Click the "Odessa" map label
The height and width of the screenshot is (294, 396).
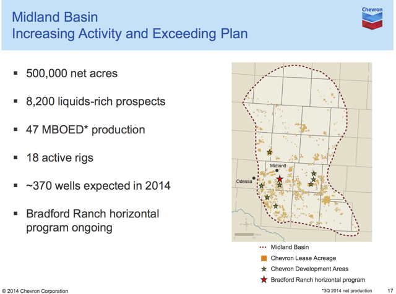click(244, 182)
